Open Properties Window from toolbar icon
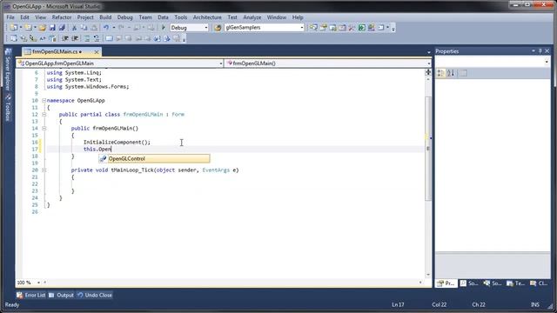Viewport: 557px width, 313px height. (x=323, y=28)
